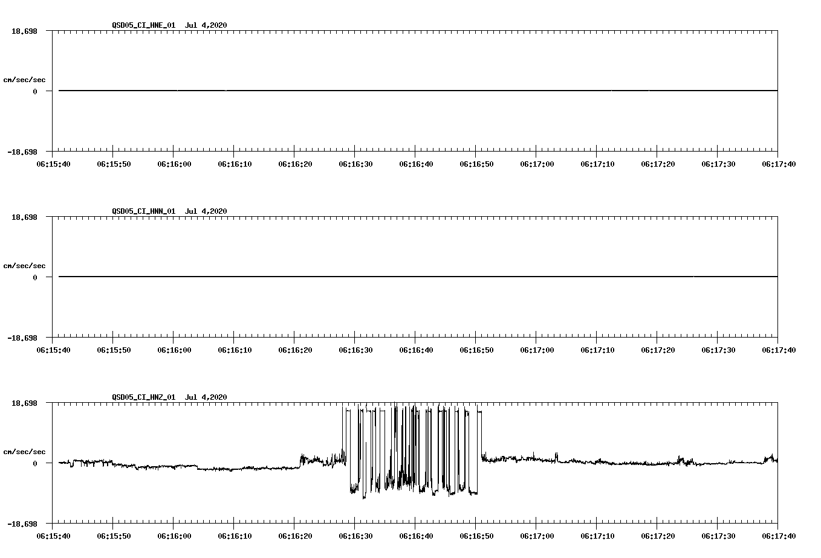Click the cm/sec/sec unit label of the HNZ plot
The width and height of the screenshot is (821, 558).
pyautogui.click(x=24, y=452)
